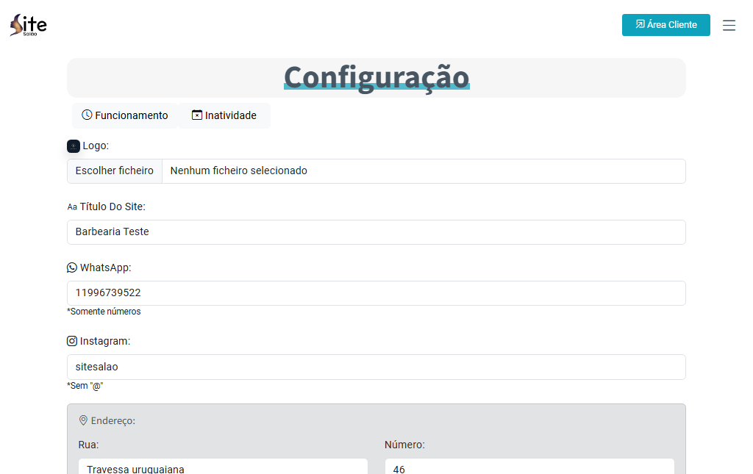Click the calendar icon beside Inatividade
The width and height of the screenshot is (753, 474).
196,115
